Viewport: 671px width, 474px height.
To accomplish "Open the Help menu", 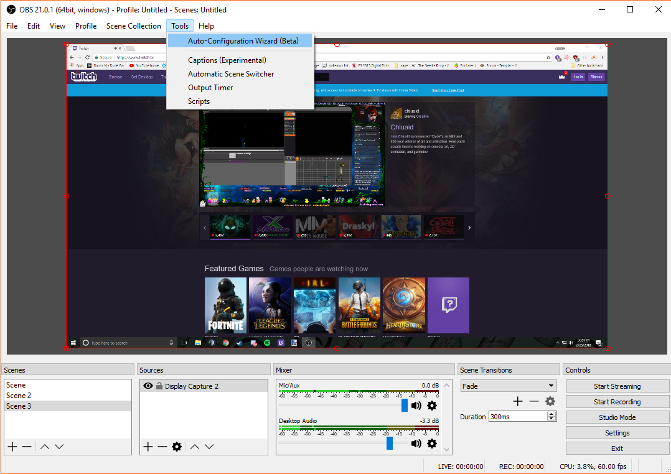I will point(206,26).
